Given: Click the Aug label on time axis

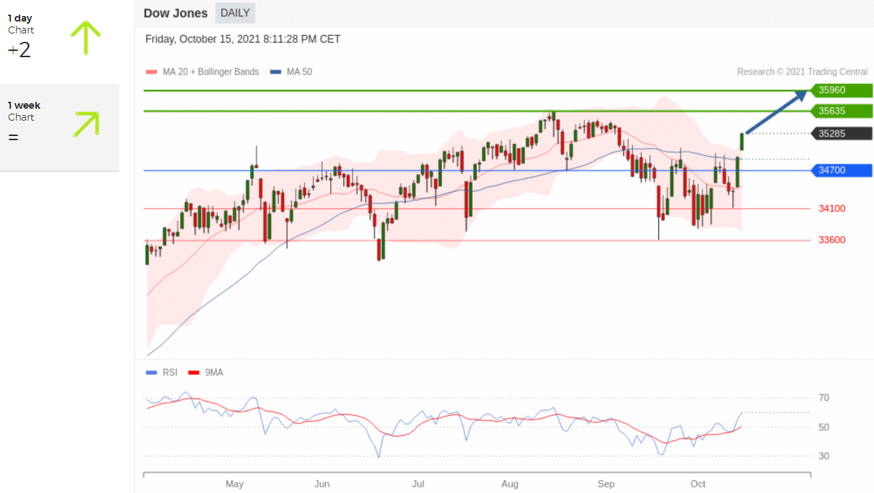Looking at the screenshot, I should (x=510, y=484).
